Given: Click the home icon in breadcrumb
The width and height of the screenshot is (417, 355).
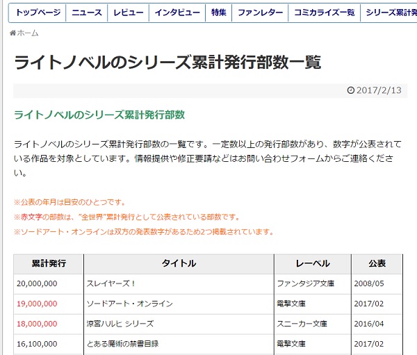Looking at the screenshot, I should 13,33.
